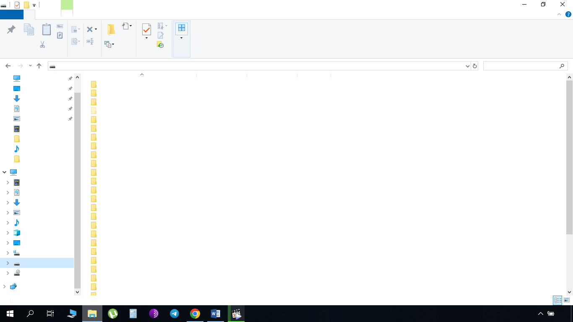Screen dimensions: 573x322
Task: Click the New folder icon in the ribbon
Action: tap(111, 29)
